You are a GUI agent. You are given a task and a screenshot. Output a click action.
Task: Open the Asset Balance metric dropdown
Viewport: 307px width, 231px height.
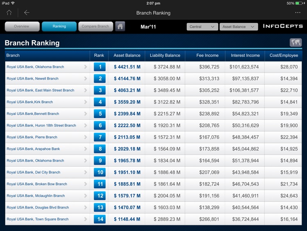[239, 27]
